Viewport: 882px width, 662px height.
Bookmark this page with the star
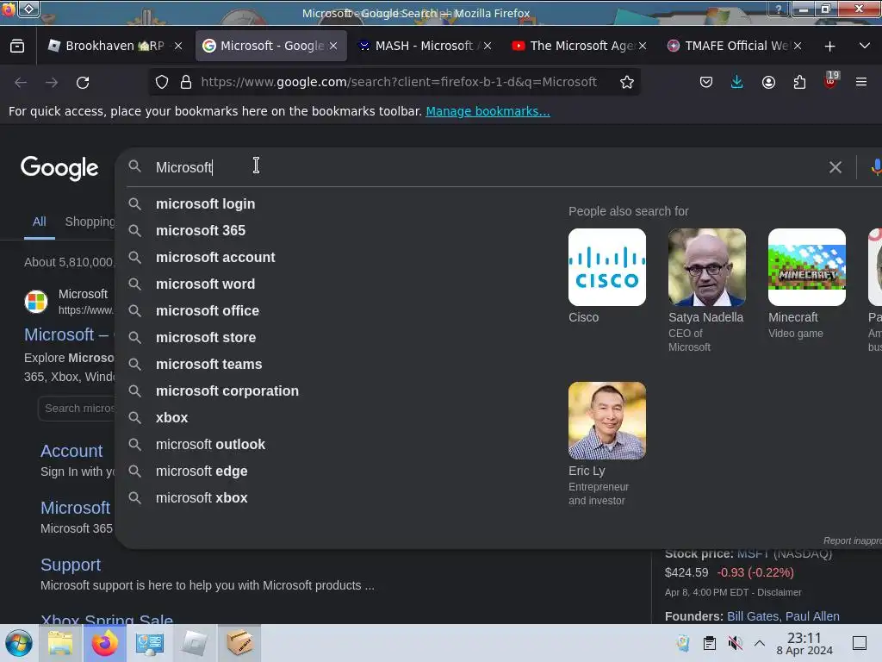point(627,82)
